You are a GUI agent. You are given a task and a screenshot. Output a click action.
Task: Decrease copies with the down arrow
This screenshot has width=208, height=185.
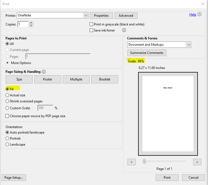coord(31,25)
